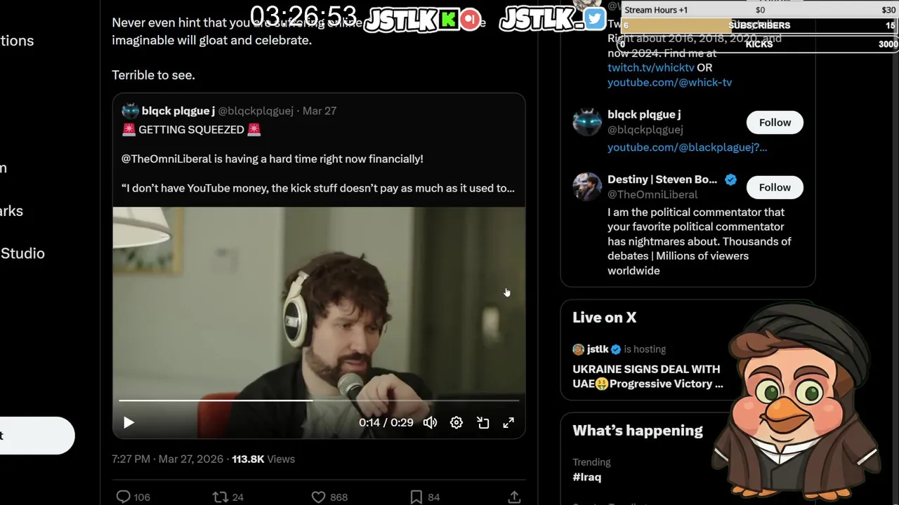Image resolution: width=899 pixels, height=505 pixels.
Task: Follow blqck plqgue j
Action: coord(775,122)
